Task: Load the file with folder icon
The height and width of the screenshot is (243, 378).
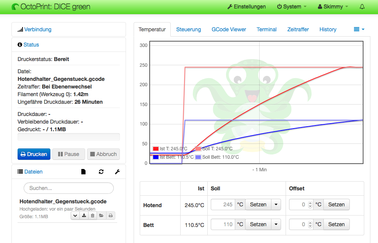Action: 102,216
